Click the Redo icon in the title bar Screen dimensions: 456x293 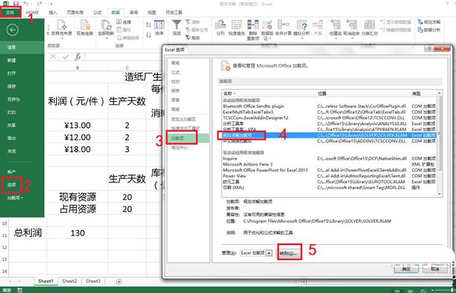click(x=39, y=4)
